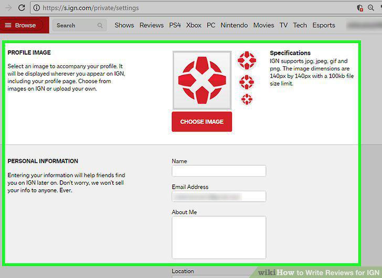Viewport: 382px width, 278px height.
Task: Click the blurred username in the navigation bar
Action: point(364,25)
